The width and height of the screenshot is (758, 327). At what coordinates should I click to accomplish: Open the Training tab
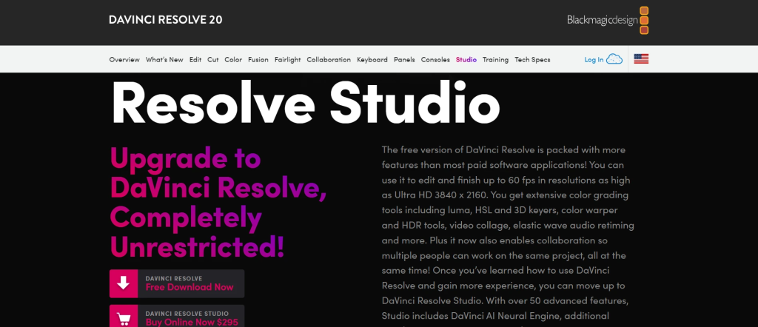pos(495,59)
